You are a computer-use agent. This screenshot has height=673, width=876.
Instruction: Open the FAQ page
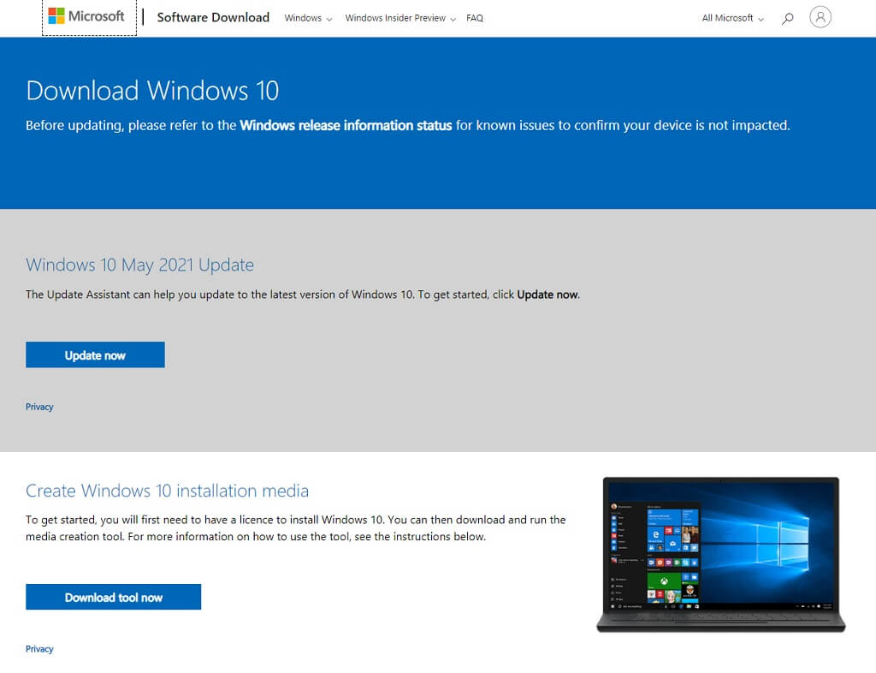pos(474,18)
